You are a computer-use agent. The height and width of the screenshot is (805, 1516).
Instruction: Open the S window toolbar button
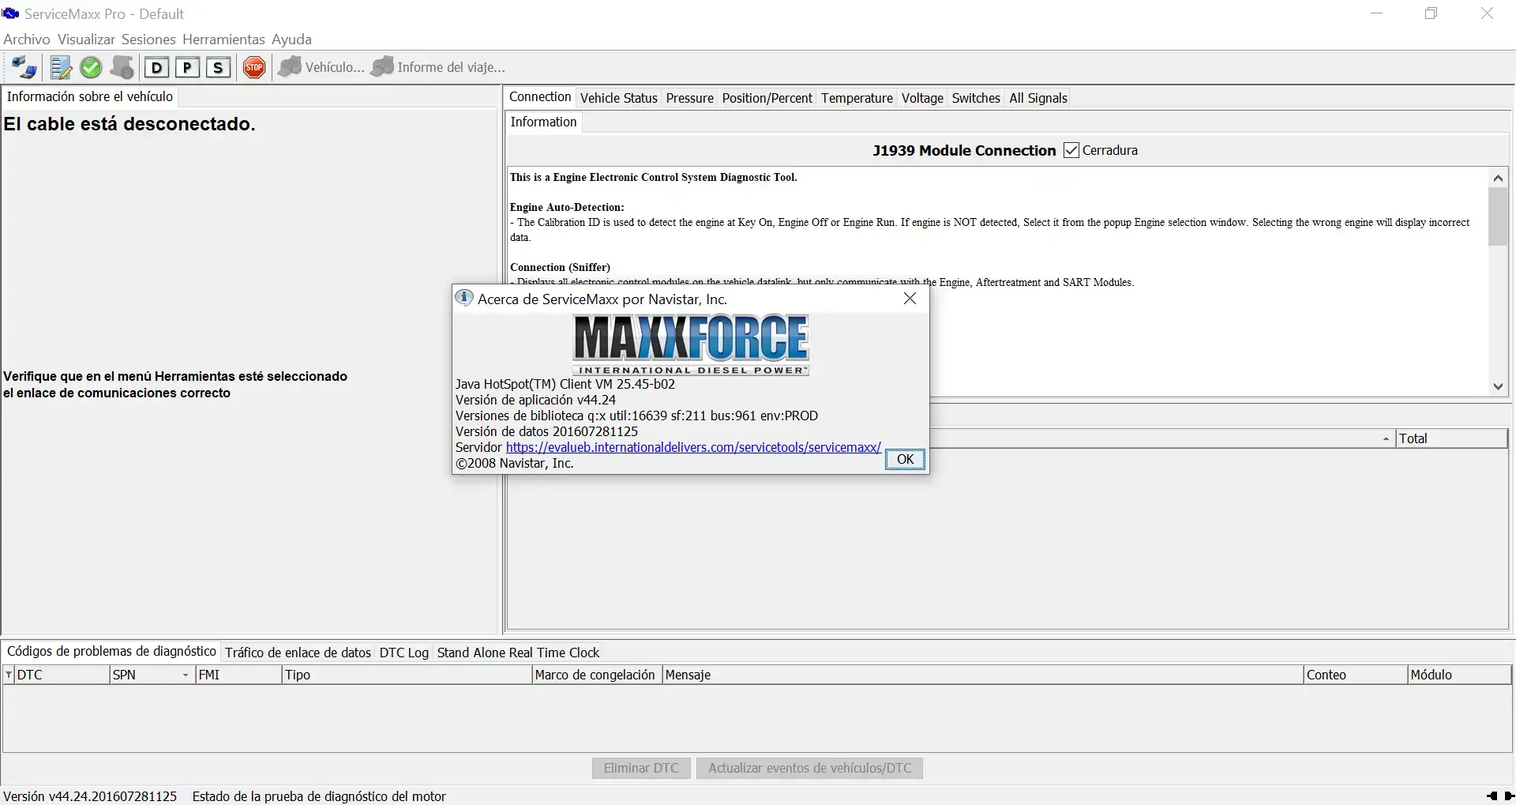pyautogui.click(x=218, y=68)
